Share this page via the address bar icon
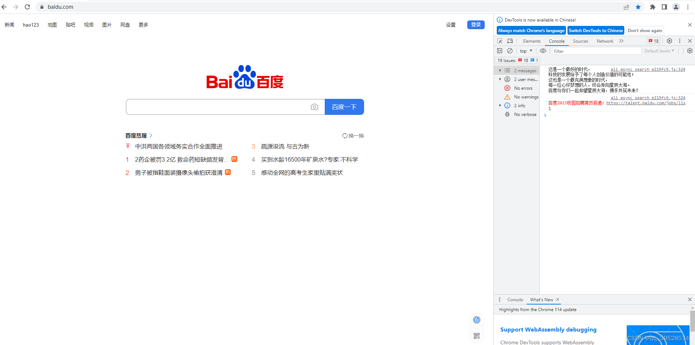The image size is (695, 345). [x=626, y=7]
